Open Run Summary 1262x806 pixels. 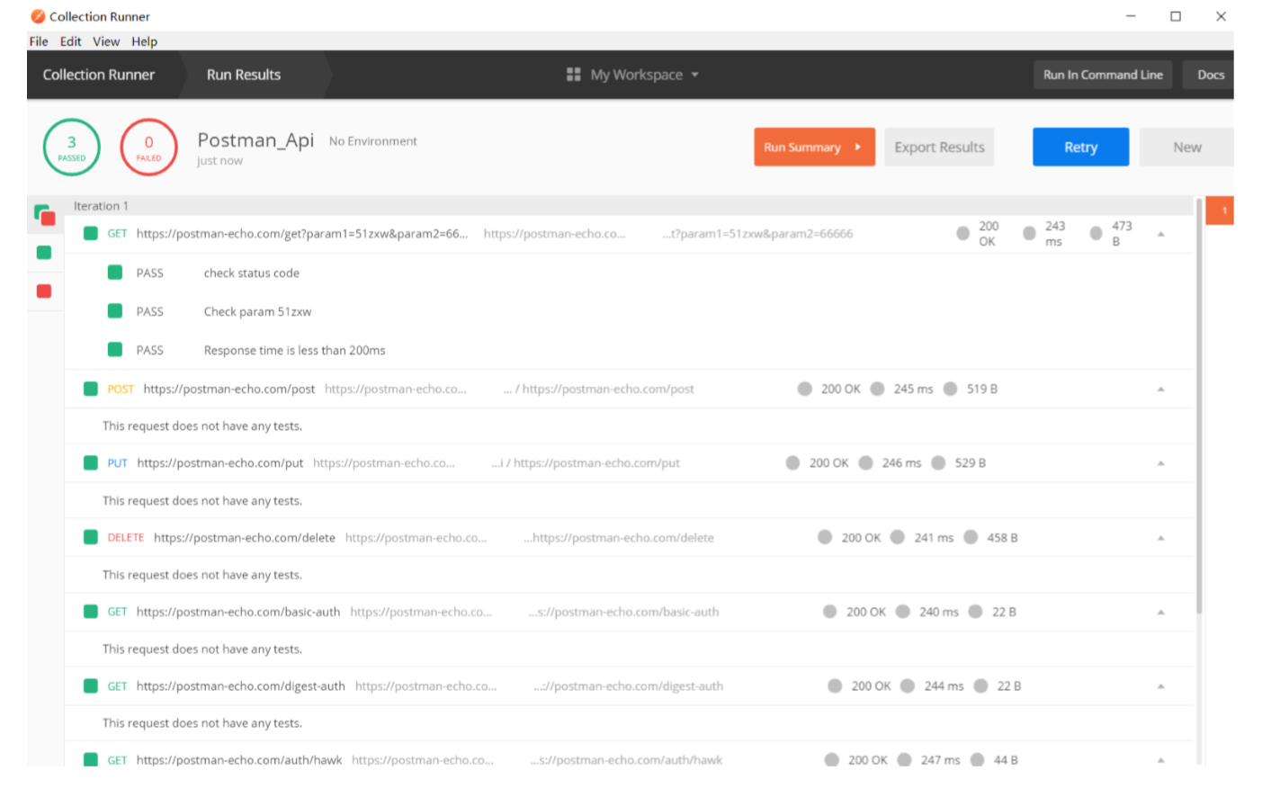point(813,148)
